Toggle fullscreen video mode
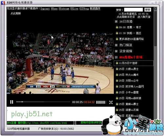Viewport: 164px width, 136px height. (x=111, y=102)
